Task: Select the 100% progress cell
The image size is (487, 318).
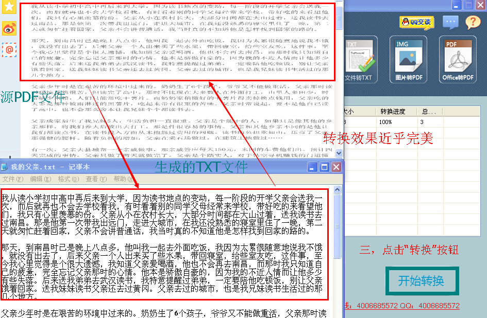Action: pyautogui.click(x=396, y=122)
